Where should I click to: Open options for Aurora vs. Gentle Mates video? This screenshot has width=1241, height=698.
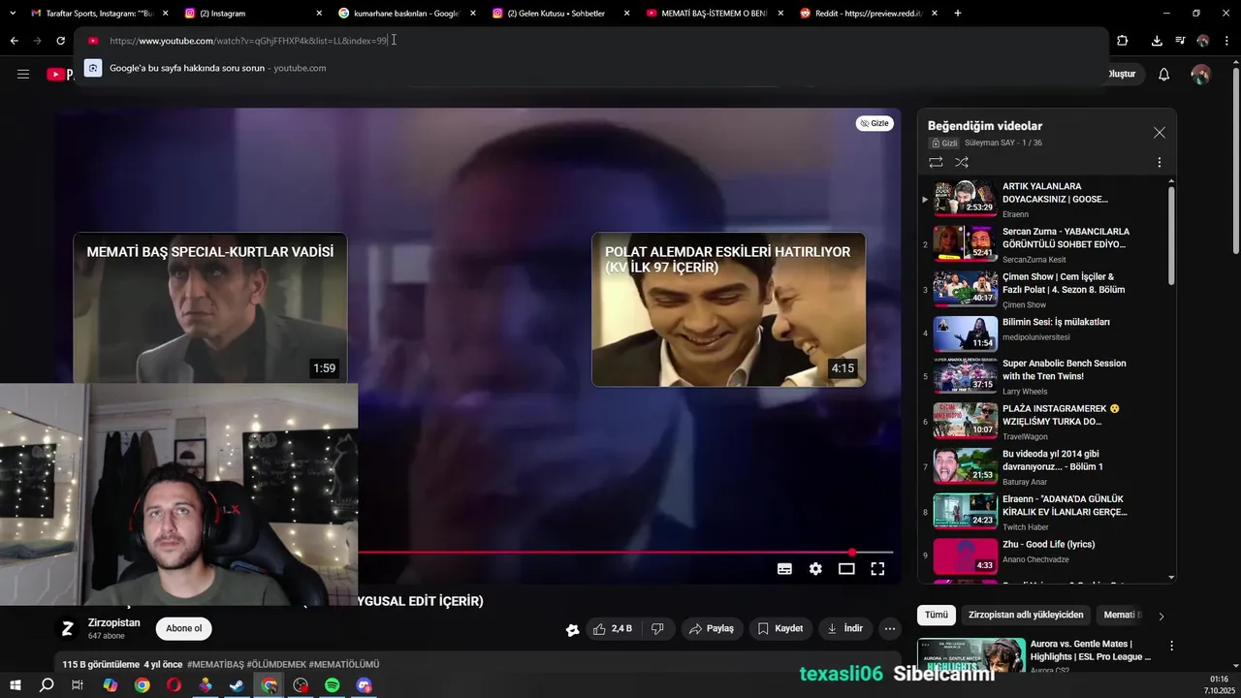click(1171, 646)
